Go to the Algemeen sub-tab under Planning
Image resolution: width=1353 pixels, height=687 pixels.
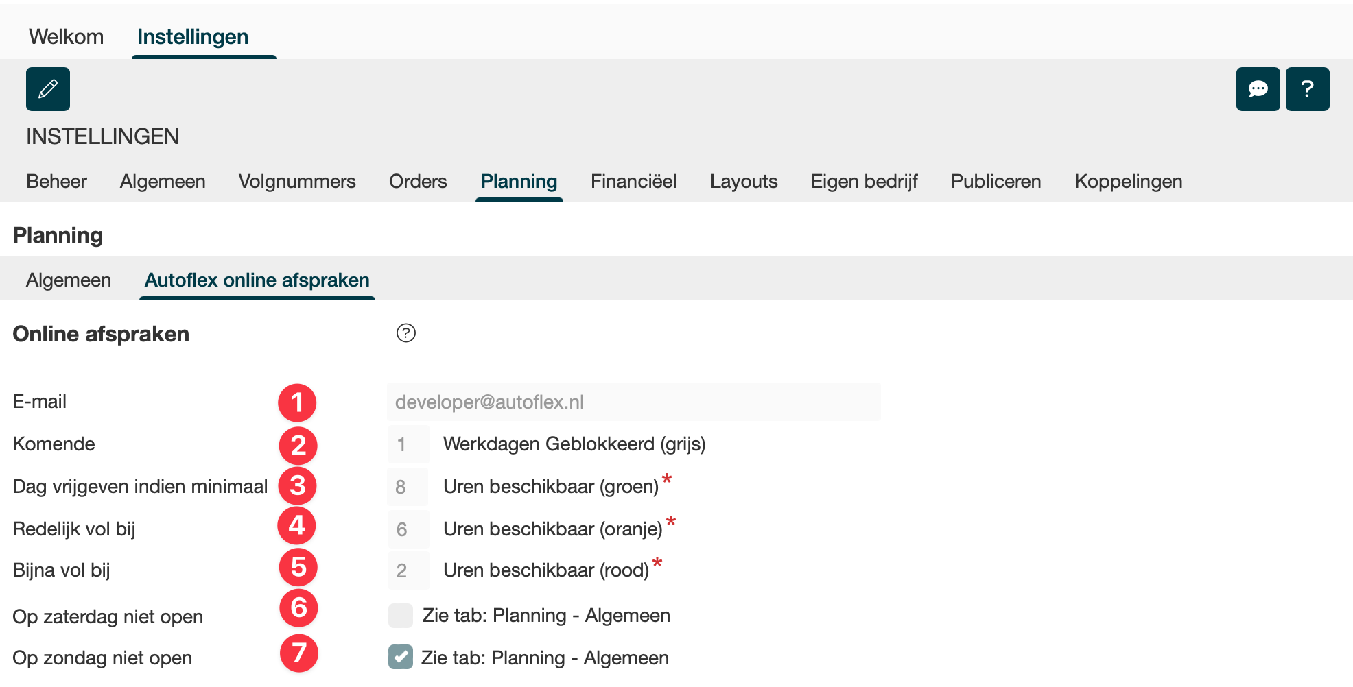(69, 280)
